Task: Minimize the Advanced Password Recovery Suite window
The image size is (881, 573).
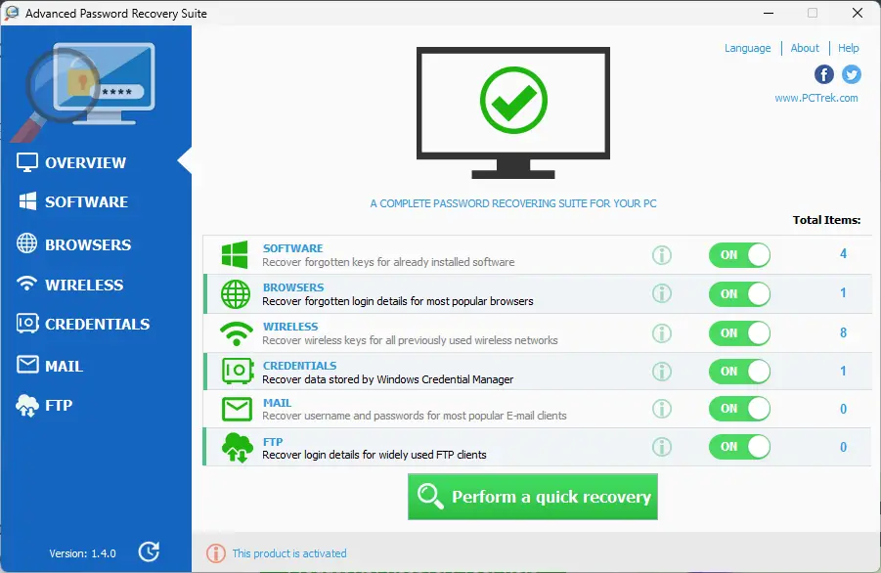Action: pos(769,13)
